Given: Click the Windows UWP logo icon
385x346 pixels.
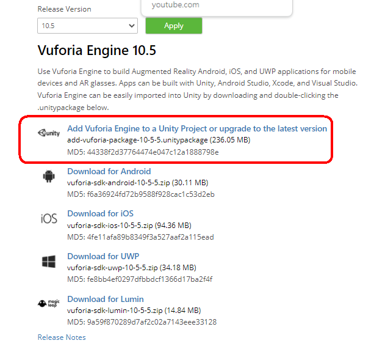Looking at the screenshot, I should point(49,262).
